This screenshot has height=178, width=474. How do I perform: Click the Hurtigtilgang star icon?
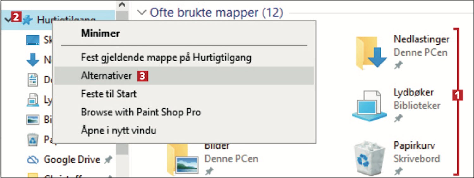27,20
